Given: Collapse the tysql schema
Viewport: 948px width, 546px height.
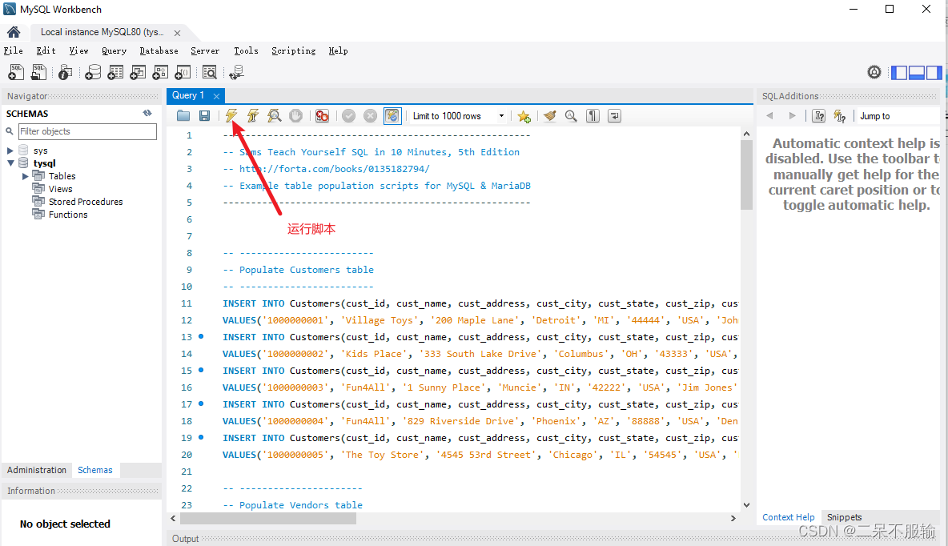Looking at the screenshot, I should pyautogui.click(x=10, y=163).
